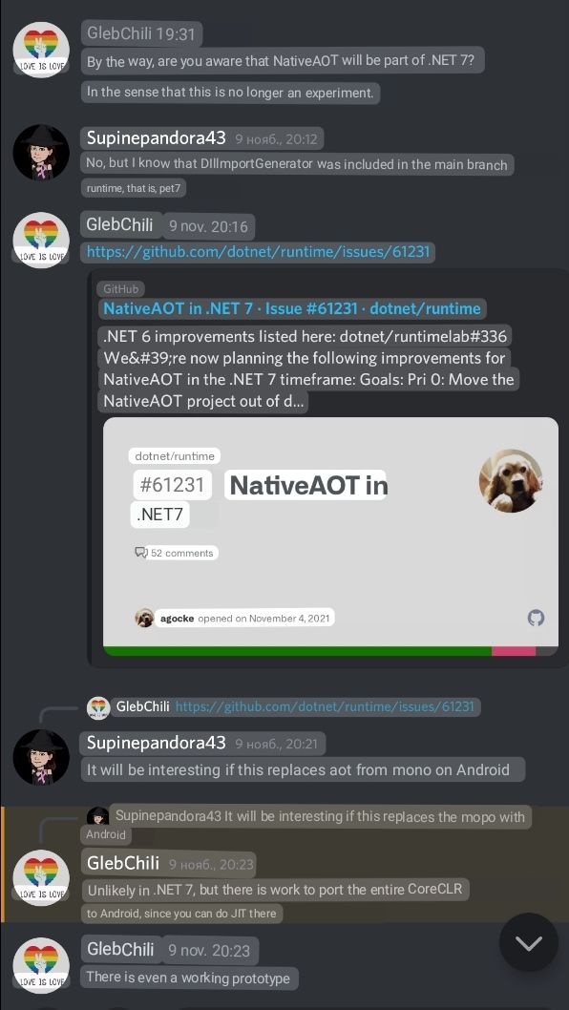Tap the small agocke avatar icon
Viewport: 569px width, 1010px height.
click(144, 619)
